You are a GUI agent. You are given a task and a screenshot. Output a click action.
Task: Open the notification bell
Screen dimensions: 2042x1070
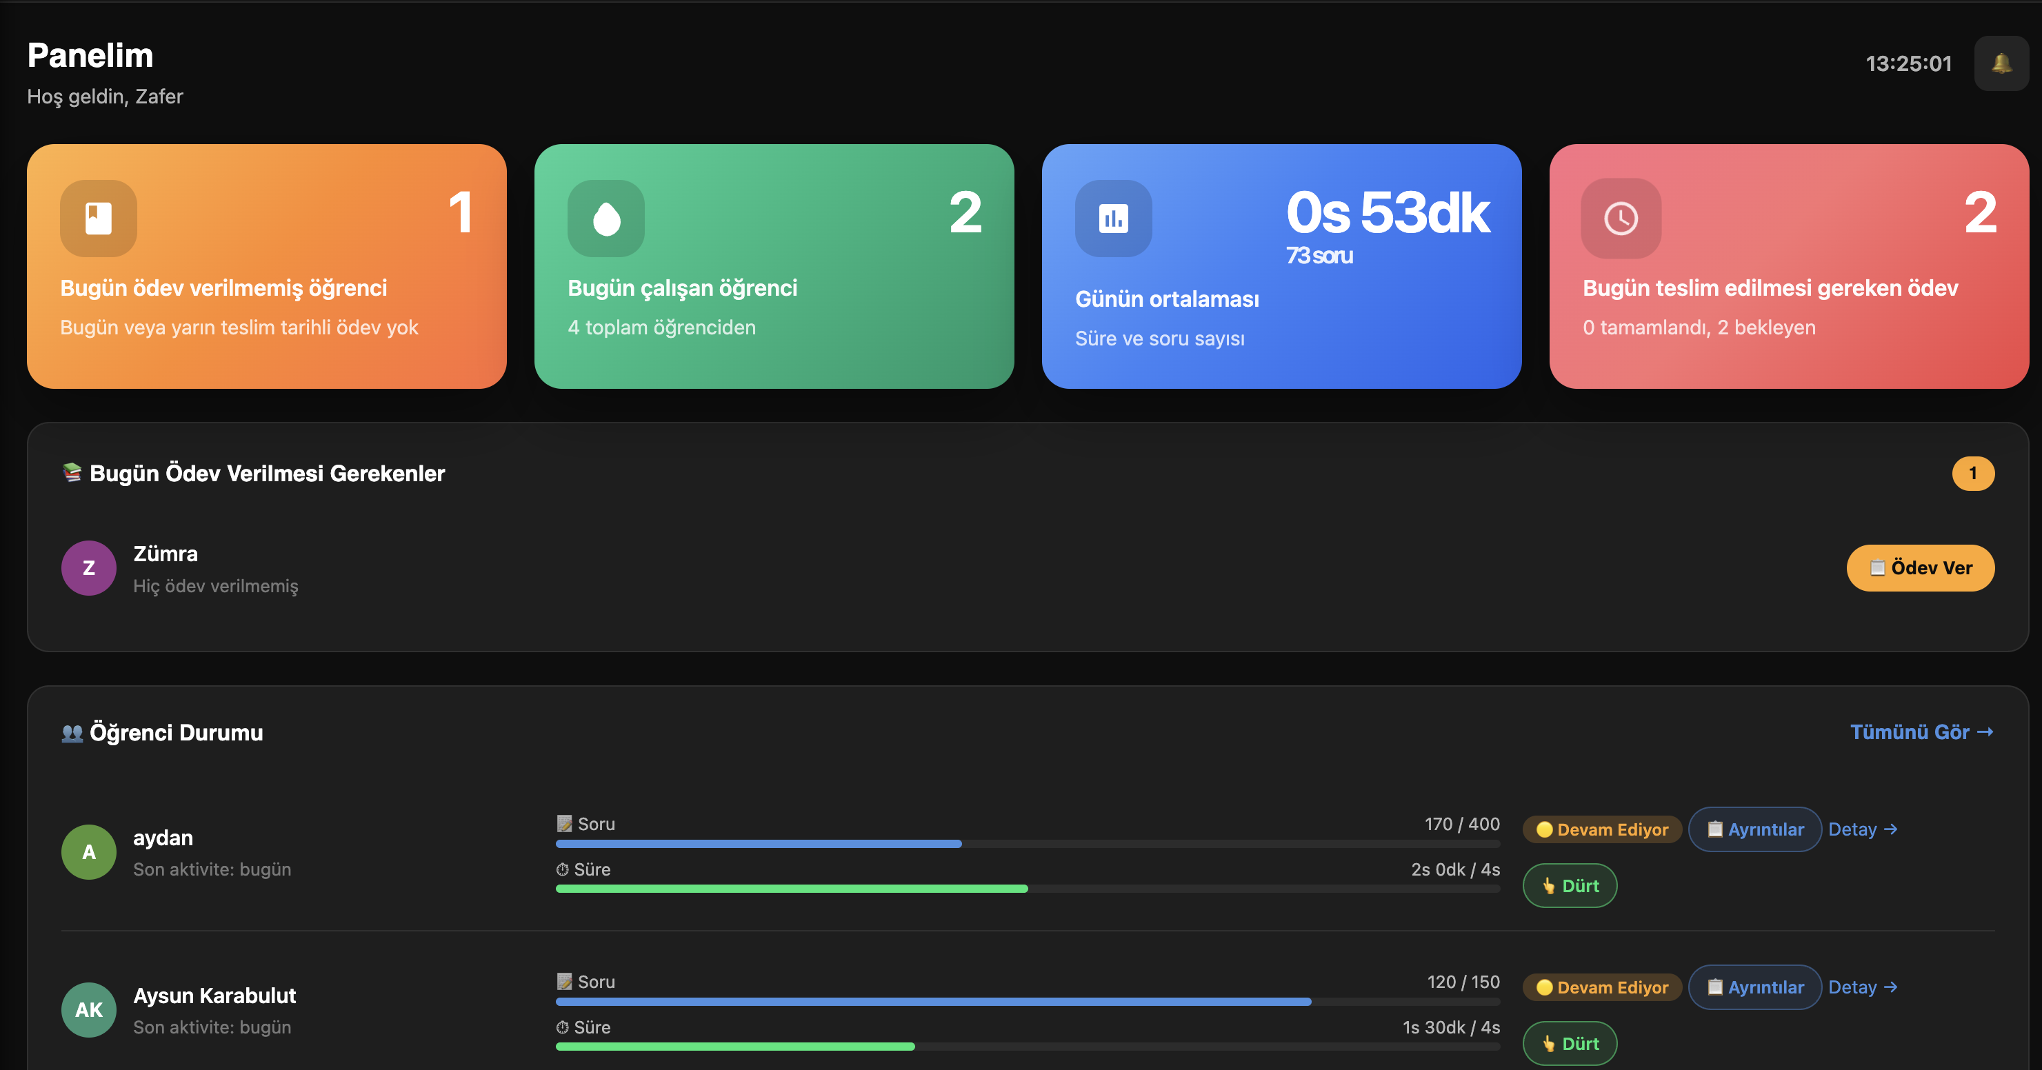pyautogui.click(x=2001, y=63)
